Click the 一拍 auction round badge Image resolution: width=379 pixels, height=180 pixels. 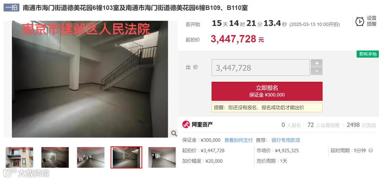[11, 8]
